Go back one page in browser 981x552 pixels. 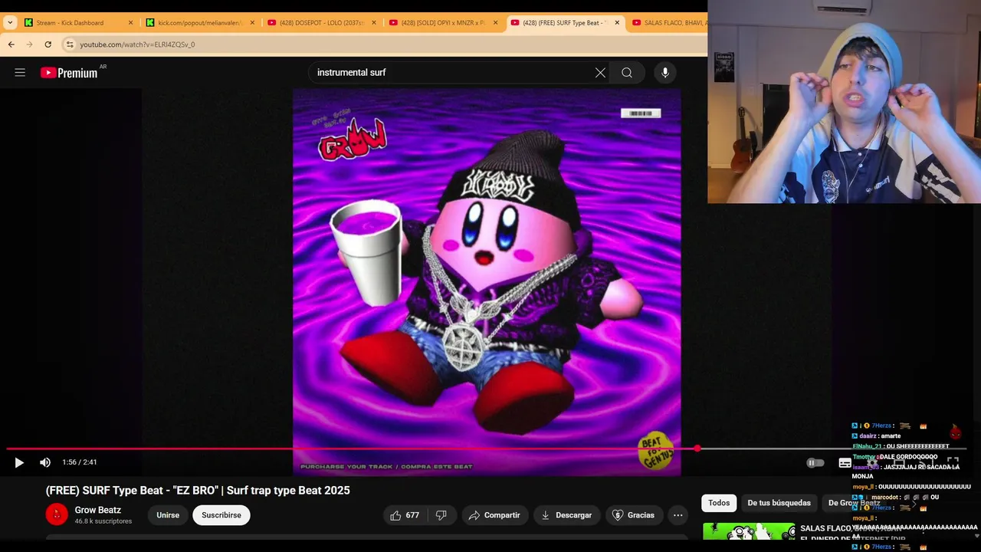[x=11, y=44]
